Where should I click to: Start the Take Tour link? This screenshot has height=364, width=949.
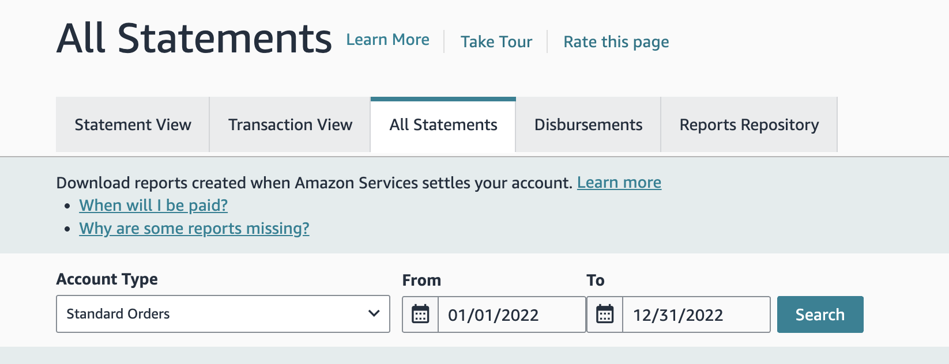(496, 42)
